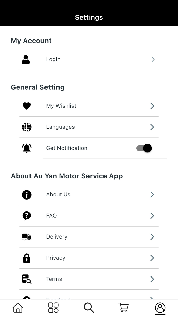
Task: Select the Delivery menu item
Action: click(56, 237)
